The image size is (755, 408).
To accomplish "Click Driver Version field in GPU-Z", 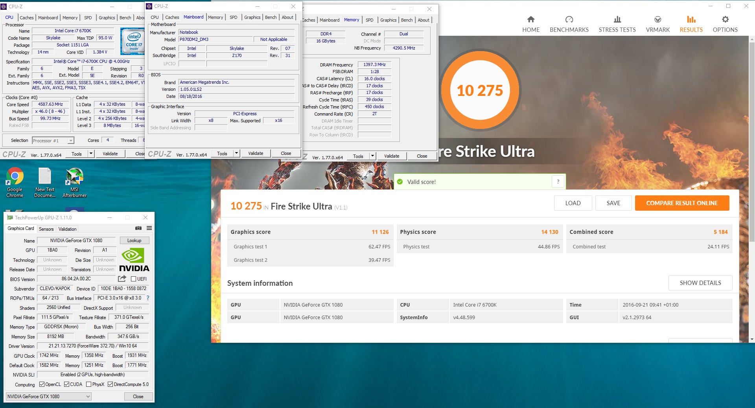I will click(x=93, y=346).
